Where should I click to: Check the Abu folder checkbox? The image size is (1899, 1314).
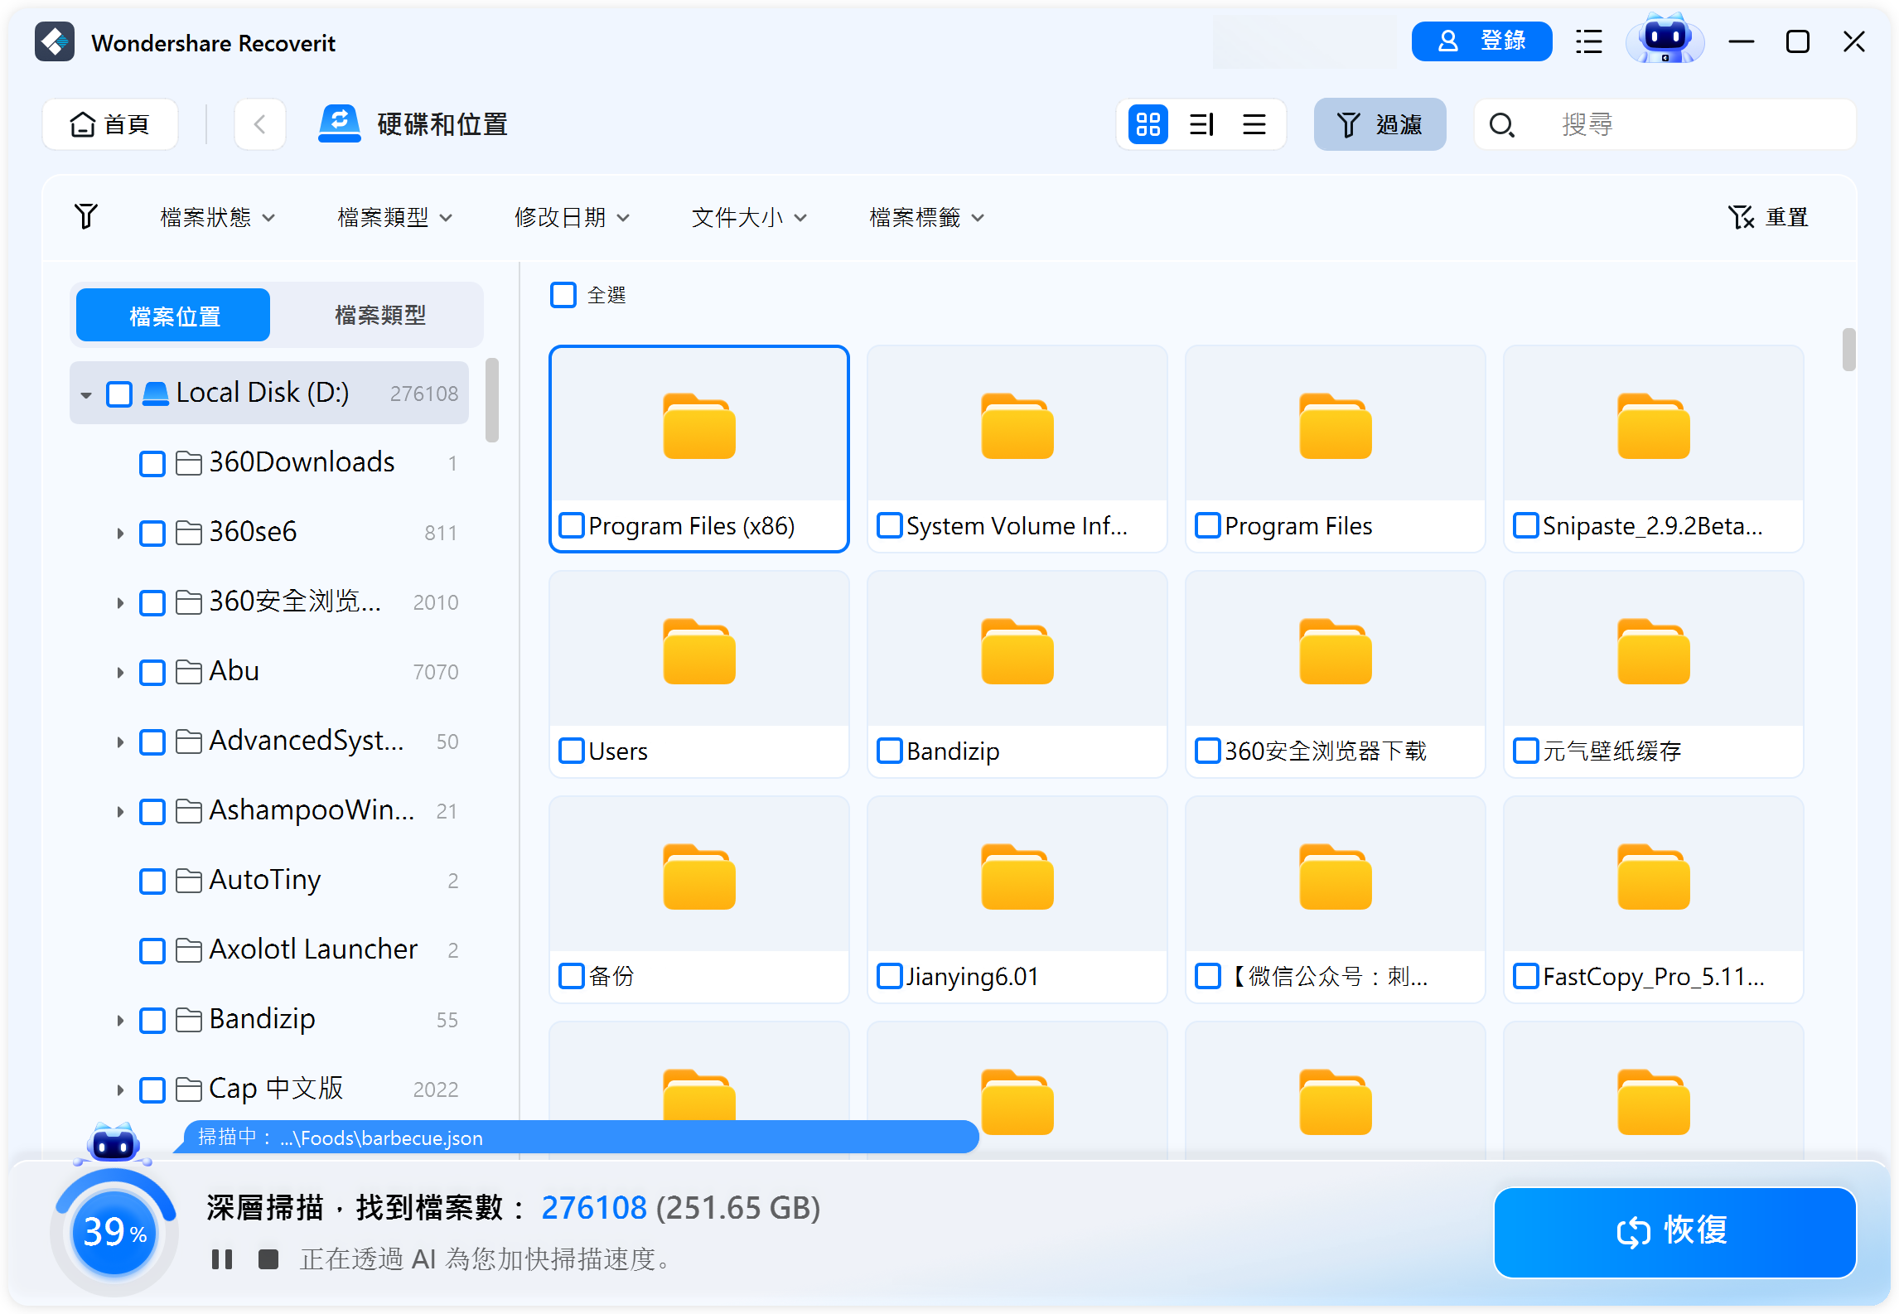[152, 672]
